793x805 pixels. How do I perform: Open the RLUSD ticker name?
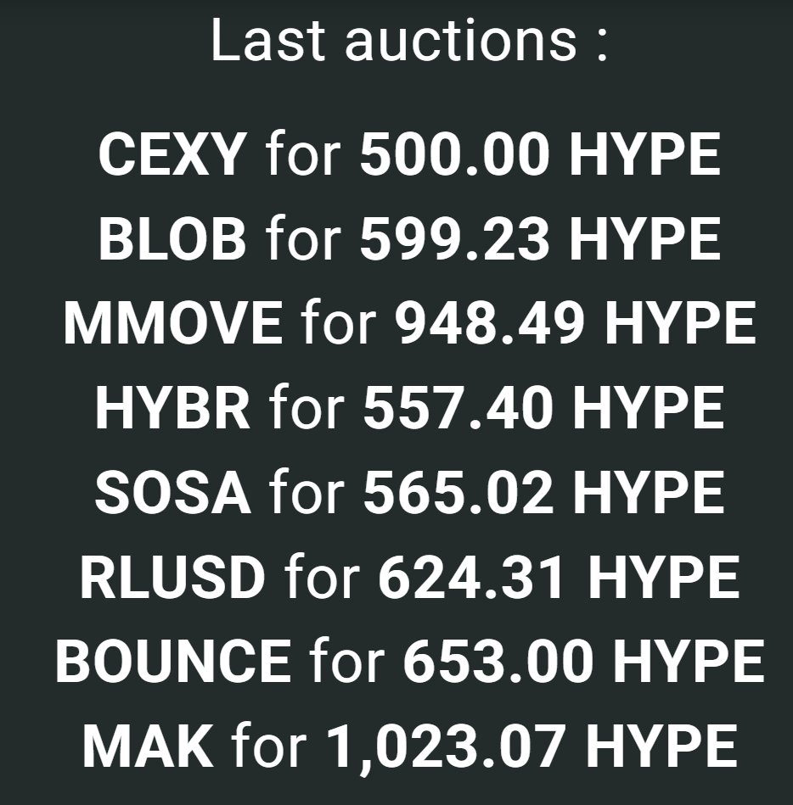(172, 577)
